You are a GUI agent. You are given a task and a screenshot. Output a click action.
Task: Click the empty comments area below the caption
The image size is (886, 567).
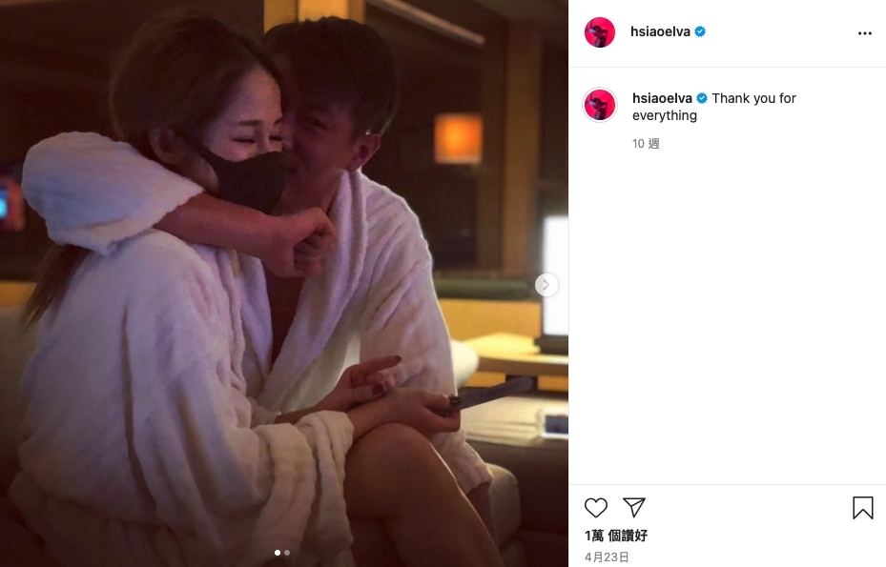tap(728, 316)
